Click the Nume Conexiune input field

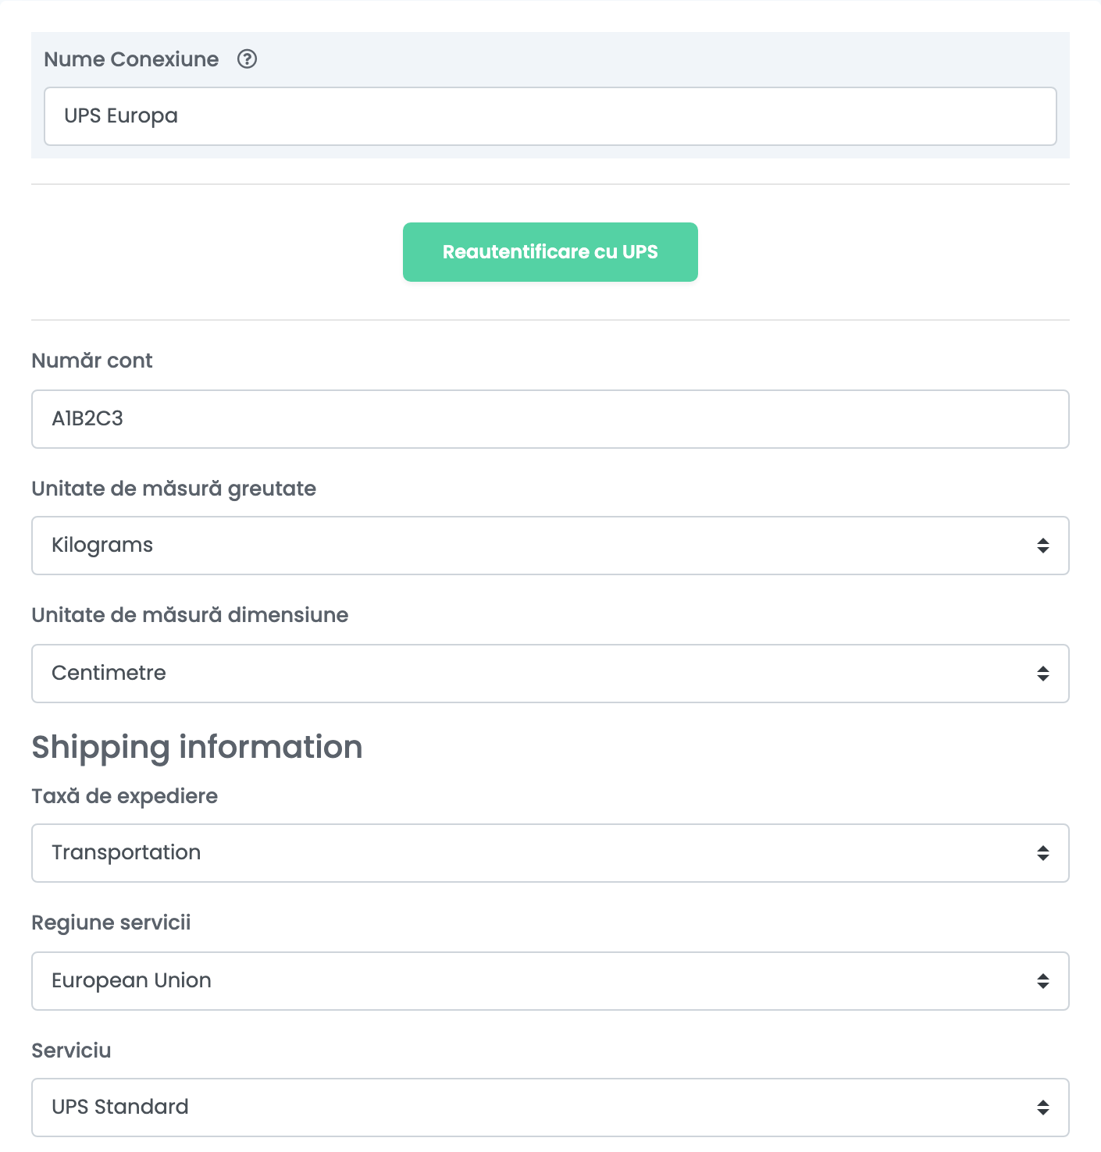550,116
